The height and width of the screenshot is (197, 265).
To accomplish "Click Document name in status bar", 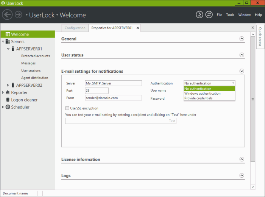I will [15, 193].
